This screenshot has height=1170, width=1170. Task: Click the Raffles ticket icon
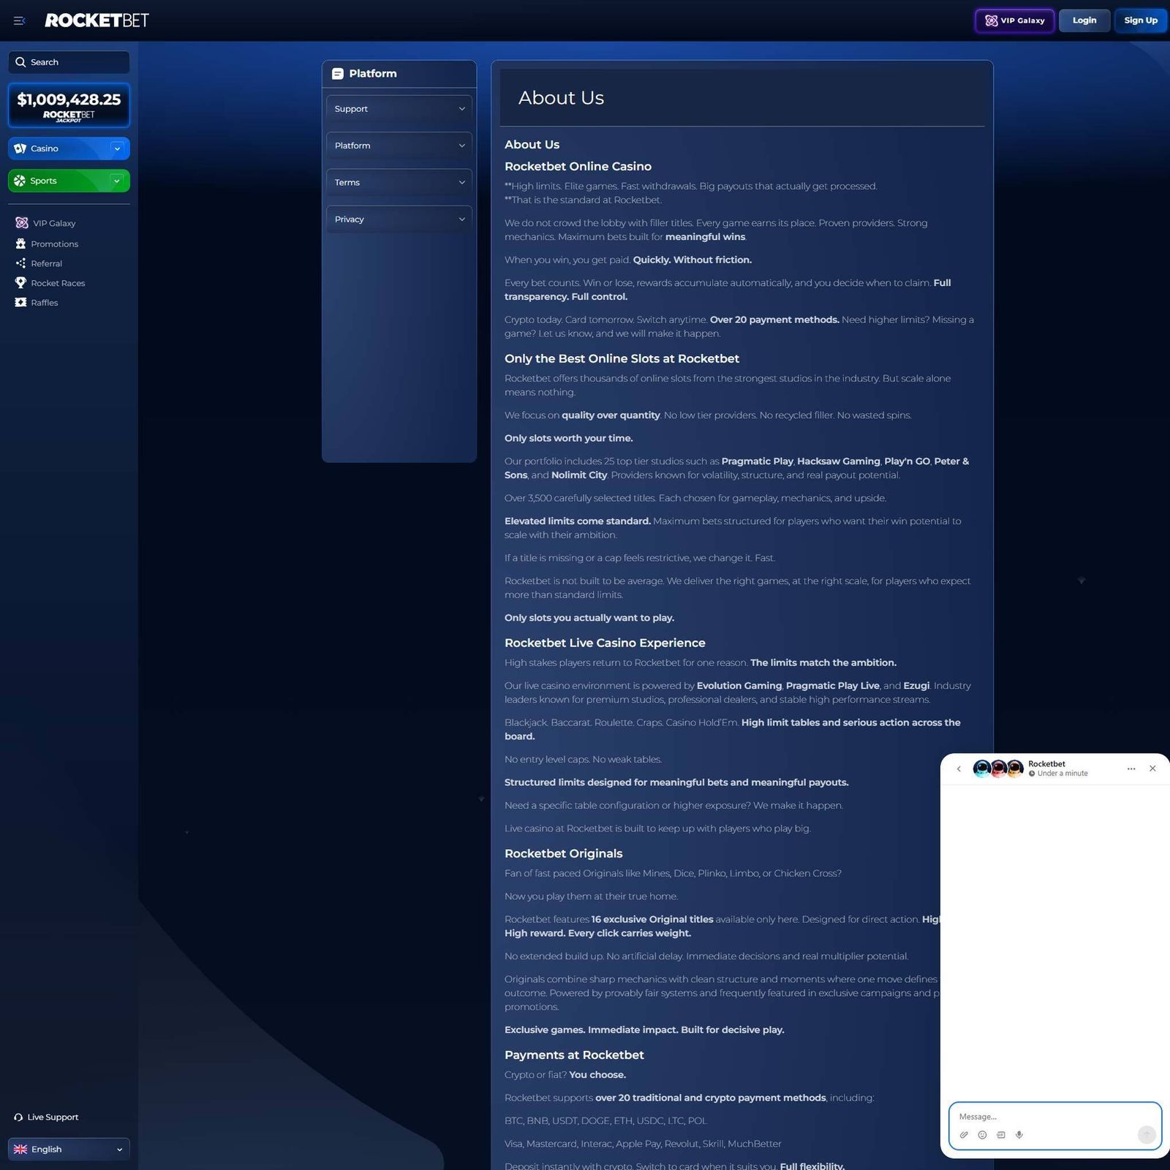(20, 302)
